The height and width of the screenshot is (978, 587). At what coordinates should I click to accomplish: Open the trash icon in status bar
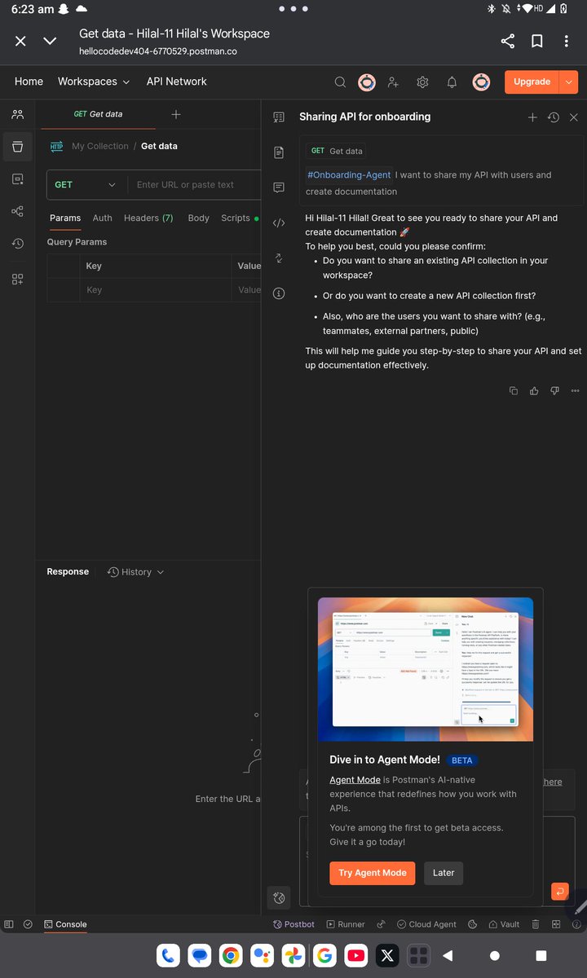(536, 924)
